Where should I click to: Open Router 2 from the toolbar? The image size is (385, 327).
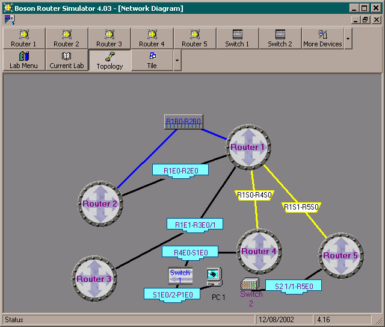[x=67, y=39]
